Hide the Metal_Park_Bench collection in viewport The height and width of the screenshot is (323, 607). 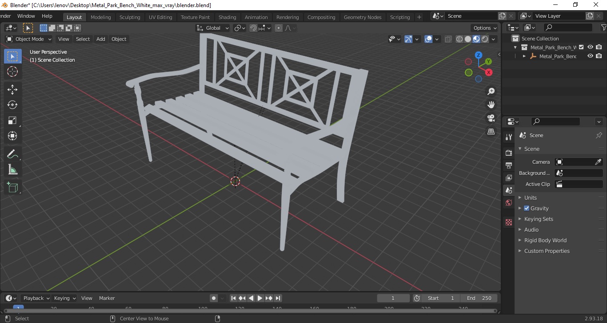point(590,47)
